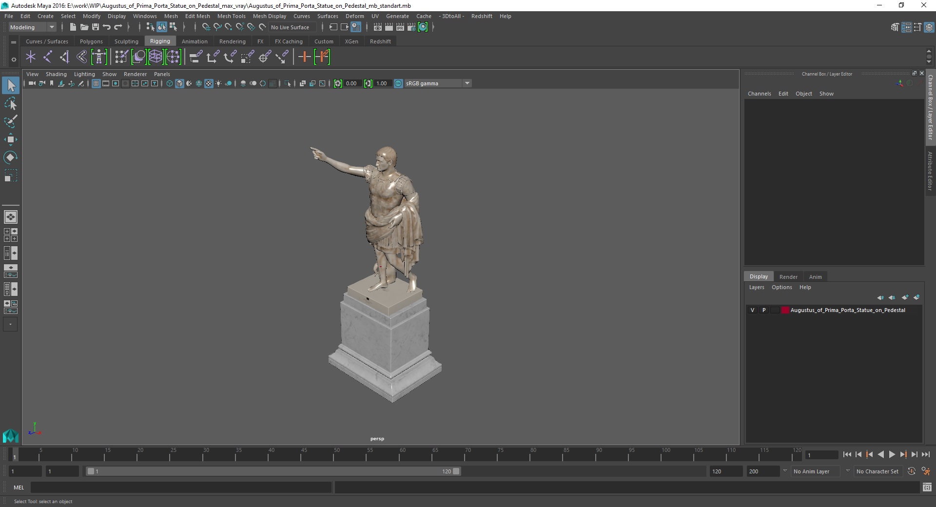Viewport: 936px width, 507px height.
Task: Activate the Move tool
Action: pos(11,139)
